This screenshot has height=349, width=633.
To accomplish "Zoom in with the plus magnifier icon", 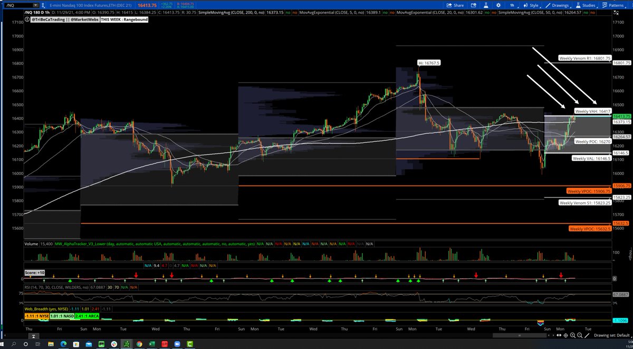I will click(x=573, y=335).
